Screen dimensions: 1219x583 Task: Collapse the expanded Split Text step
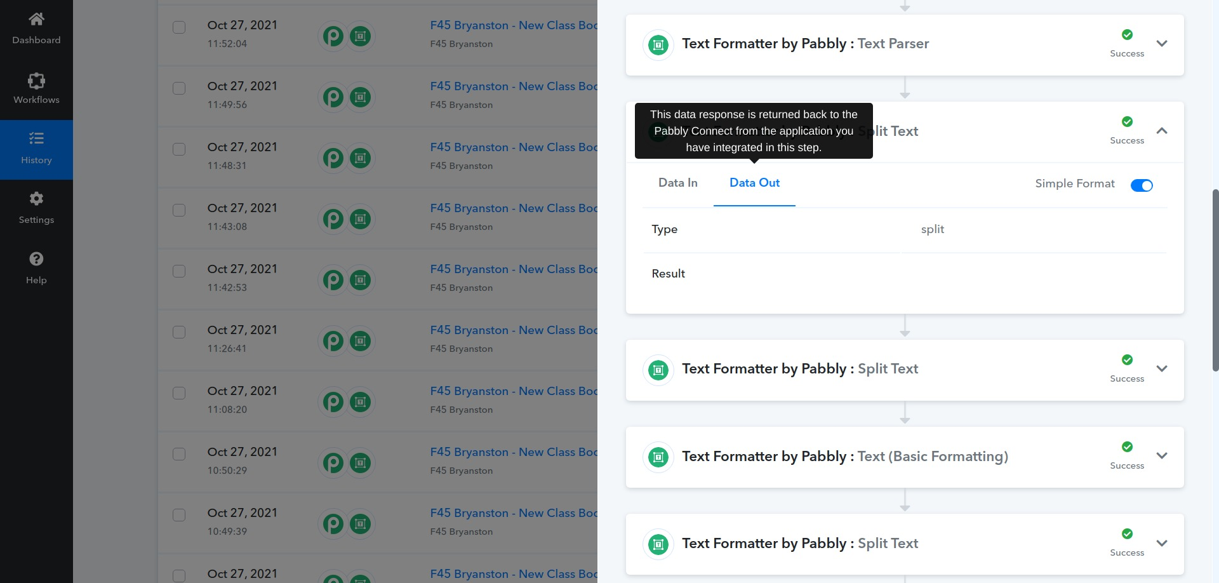point(1162,131)
